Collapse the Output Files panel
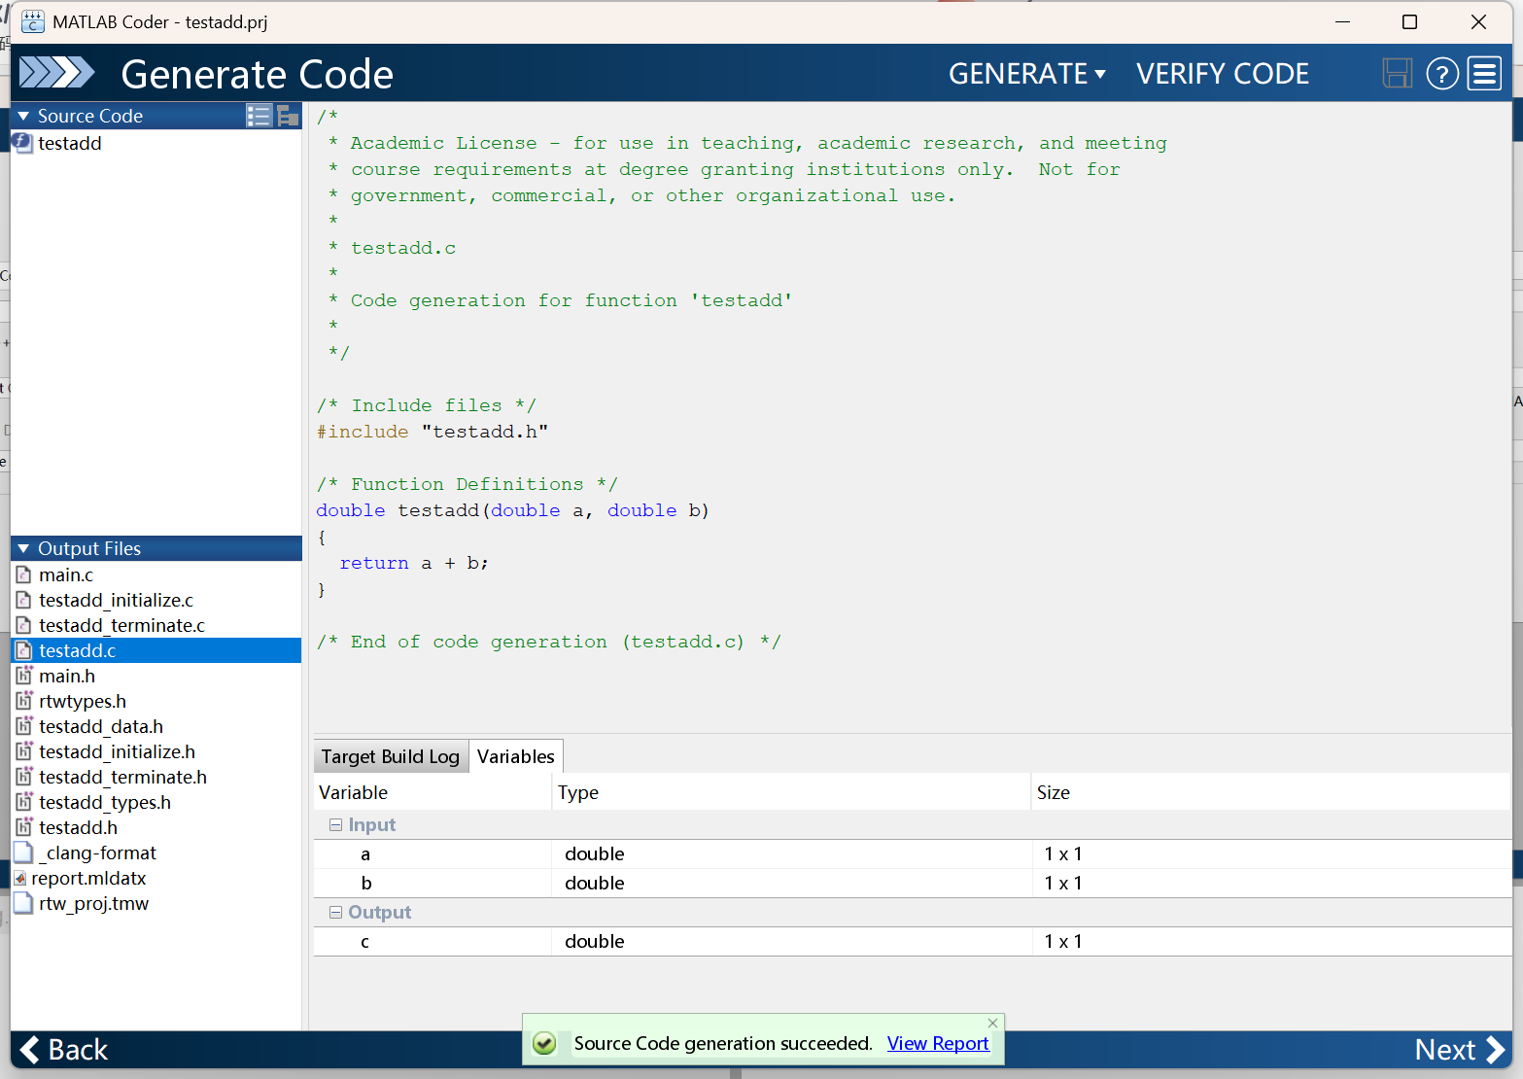 click(23, 549)
